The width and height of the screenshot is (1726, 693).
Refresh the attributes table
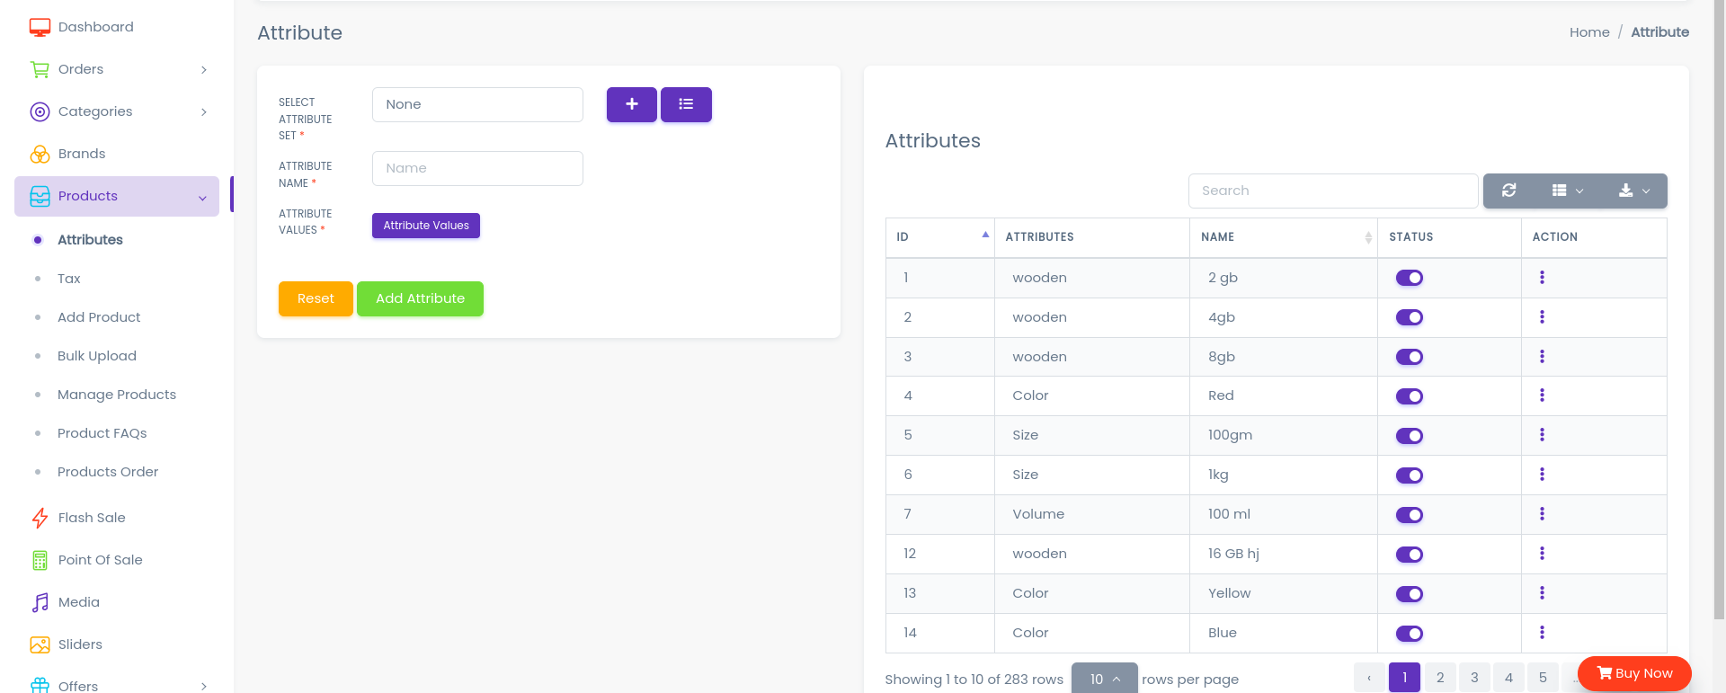point(1509,191)
